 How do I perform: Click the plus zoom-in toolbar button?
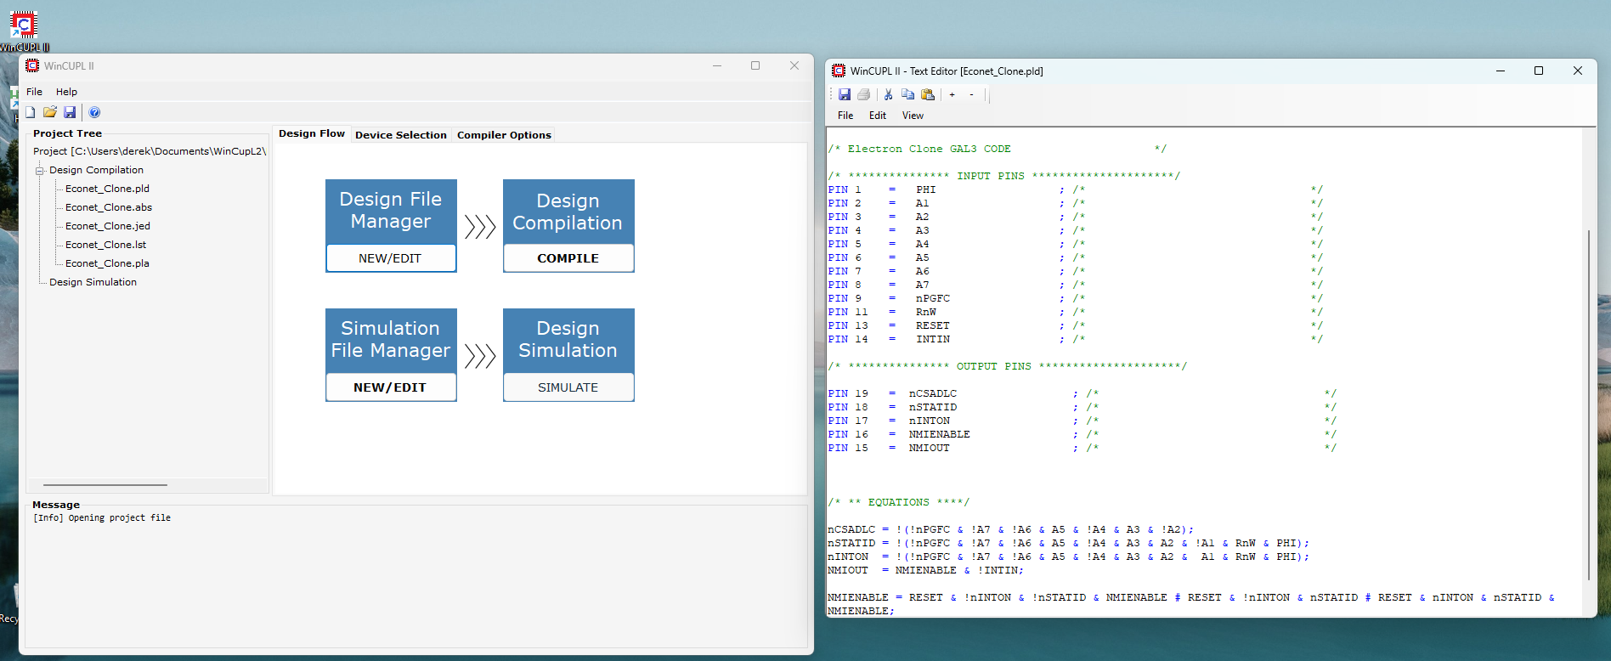pos(952,95)
